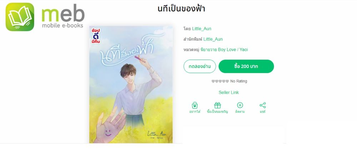Open the Seller Link
Viewport: 357px width, 151px height.
point(228,93)
